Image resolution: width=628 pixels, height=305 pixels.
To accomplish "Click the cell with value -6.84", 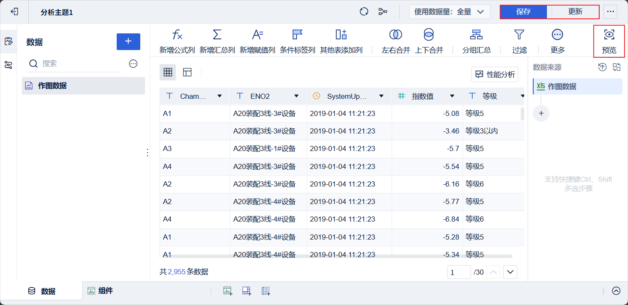I will click(427, 219).
